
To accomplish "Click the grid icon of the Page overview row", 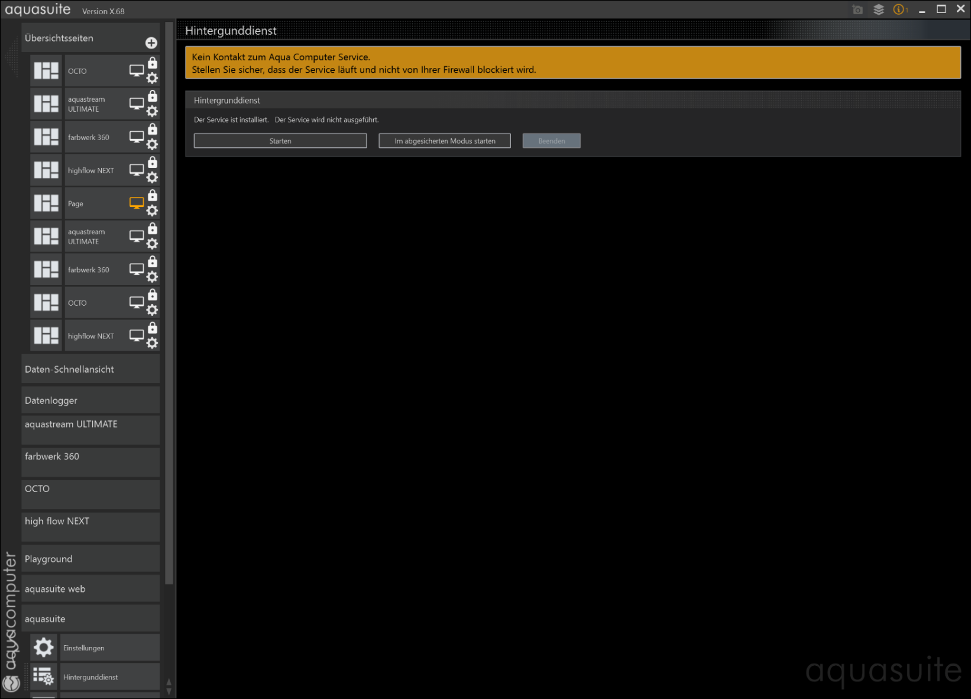I will coord(46,203).
